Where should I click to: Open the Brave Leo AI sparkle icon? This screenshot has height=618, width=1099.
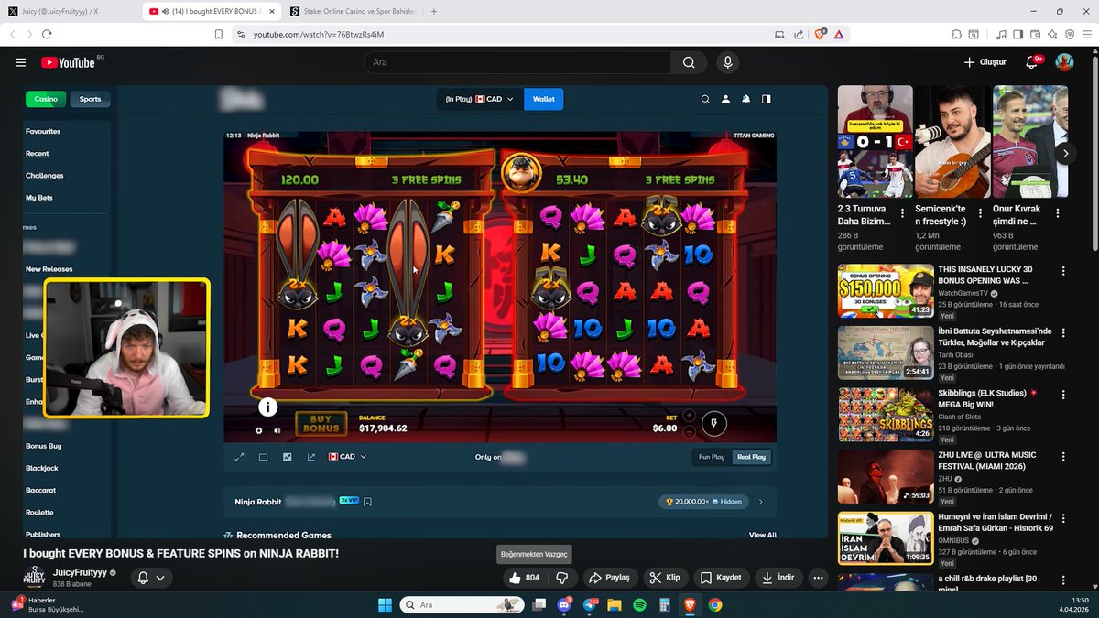1053,34
